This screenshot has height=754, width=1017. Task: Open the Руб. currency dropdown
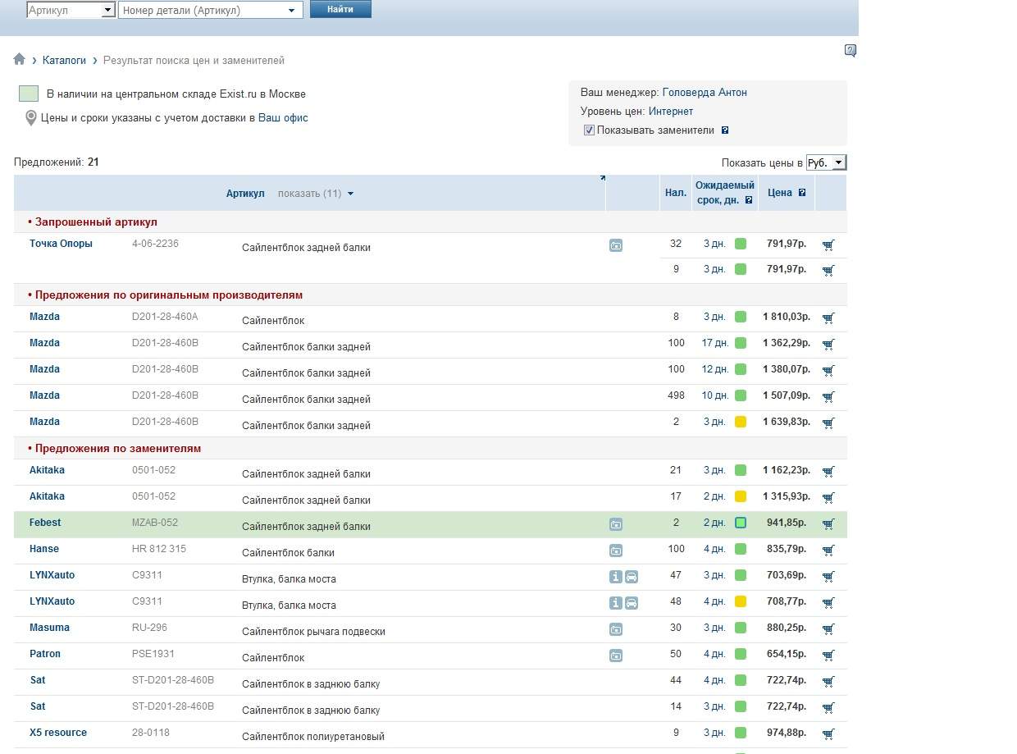826,162
